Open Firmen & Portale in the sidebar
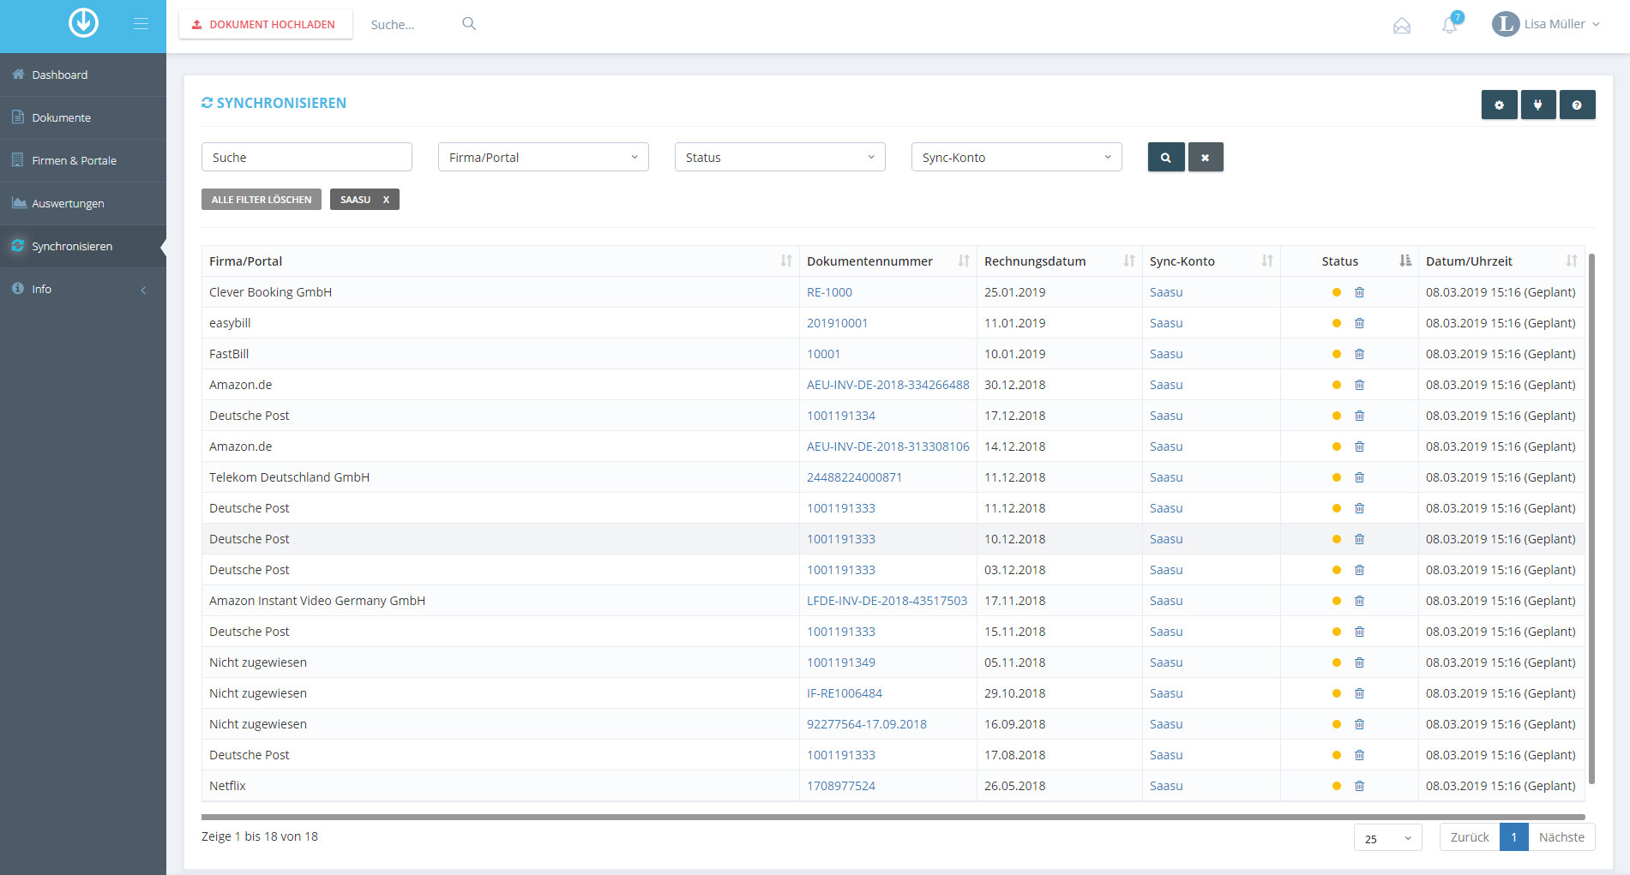 tap(83, 160)
